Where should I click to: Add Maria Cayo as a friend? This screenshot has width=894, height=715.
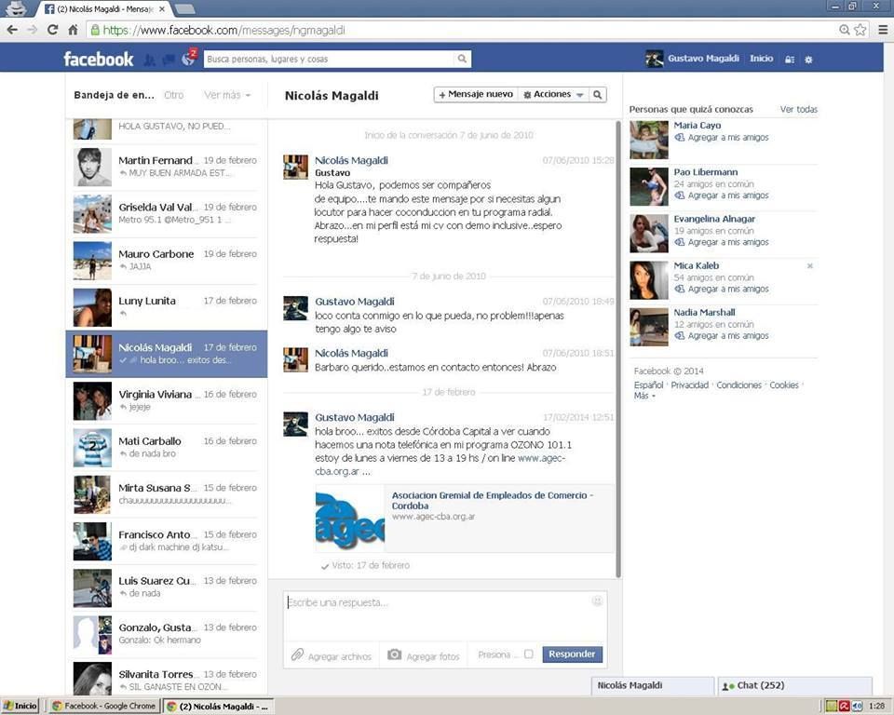(x=727, y=138)
